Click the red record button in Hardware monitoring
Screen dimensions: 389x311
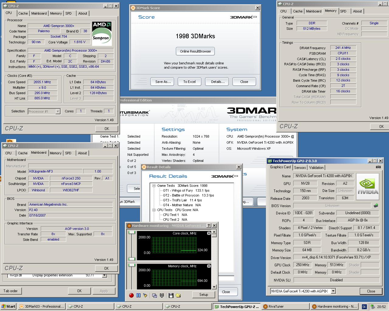pos(131,295)
